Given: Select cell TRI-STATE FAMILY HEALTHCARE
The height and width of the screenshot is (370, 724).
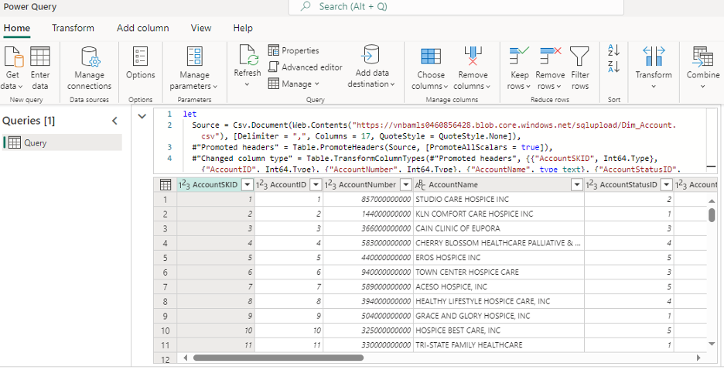Looking at the screenshot, I should click(499, 345).
